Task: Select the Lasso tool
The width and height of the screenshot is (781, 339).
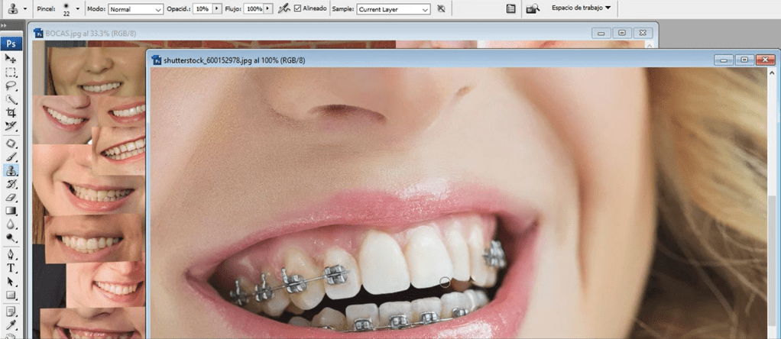Action: pyautogui.click(x=11, y=86)
